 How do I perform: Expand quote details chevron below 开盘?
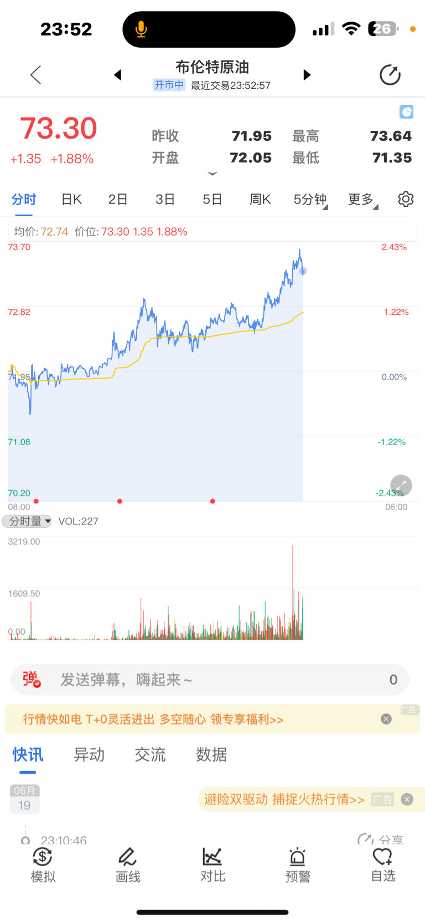pos(212,174)
